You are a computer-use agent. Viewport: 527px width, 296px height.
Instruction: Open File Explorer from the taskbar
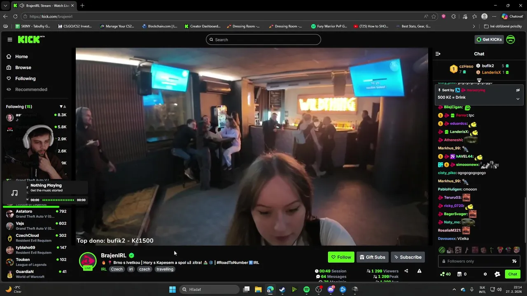258,289
